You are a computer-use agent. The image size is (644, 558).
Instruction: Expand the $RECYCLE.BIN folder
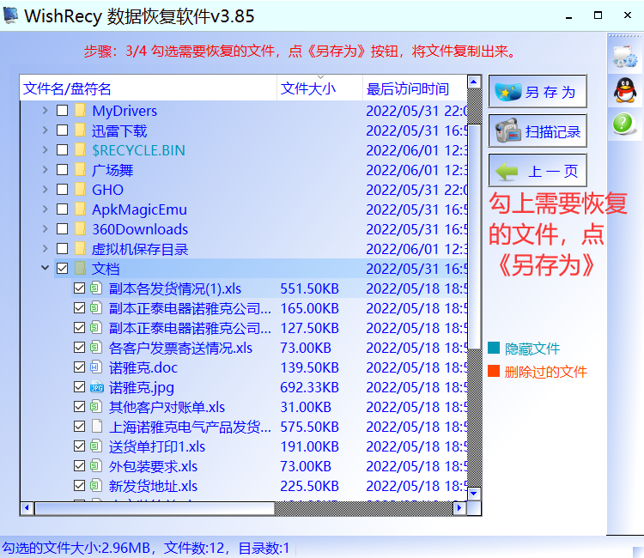point(46,149)
